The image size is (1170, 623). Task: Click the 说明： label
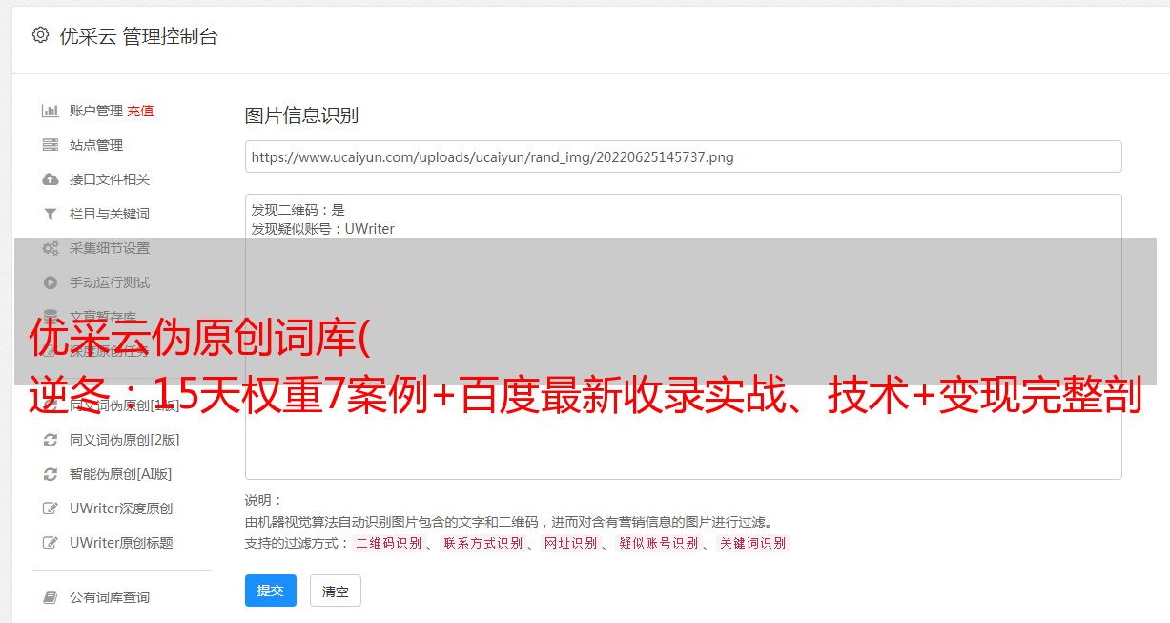pos(264,500)
